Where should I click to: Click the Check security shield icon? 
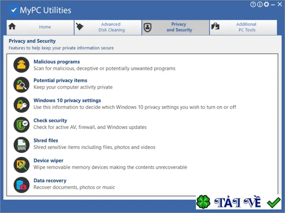(21, 125)
